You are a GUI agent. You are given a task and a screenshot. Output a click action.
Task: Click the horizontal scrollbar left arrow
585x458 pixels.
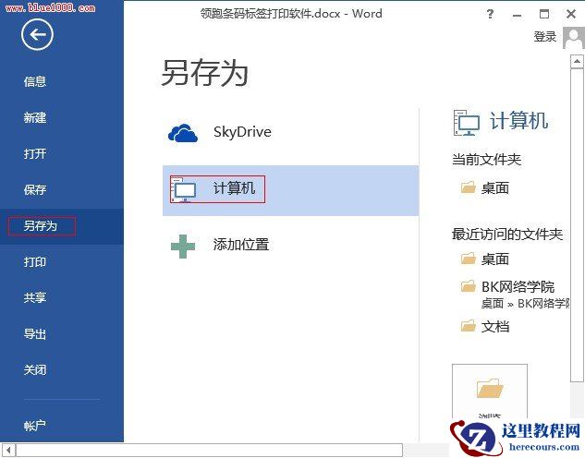7,451
